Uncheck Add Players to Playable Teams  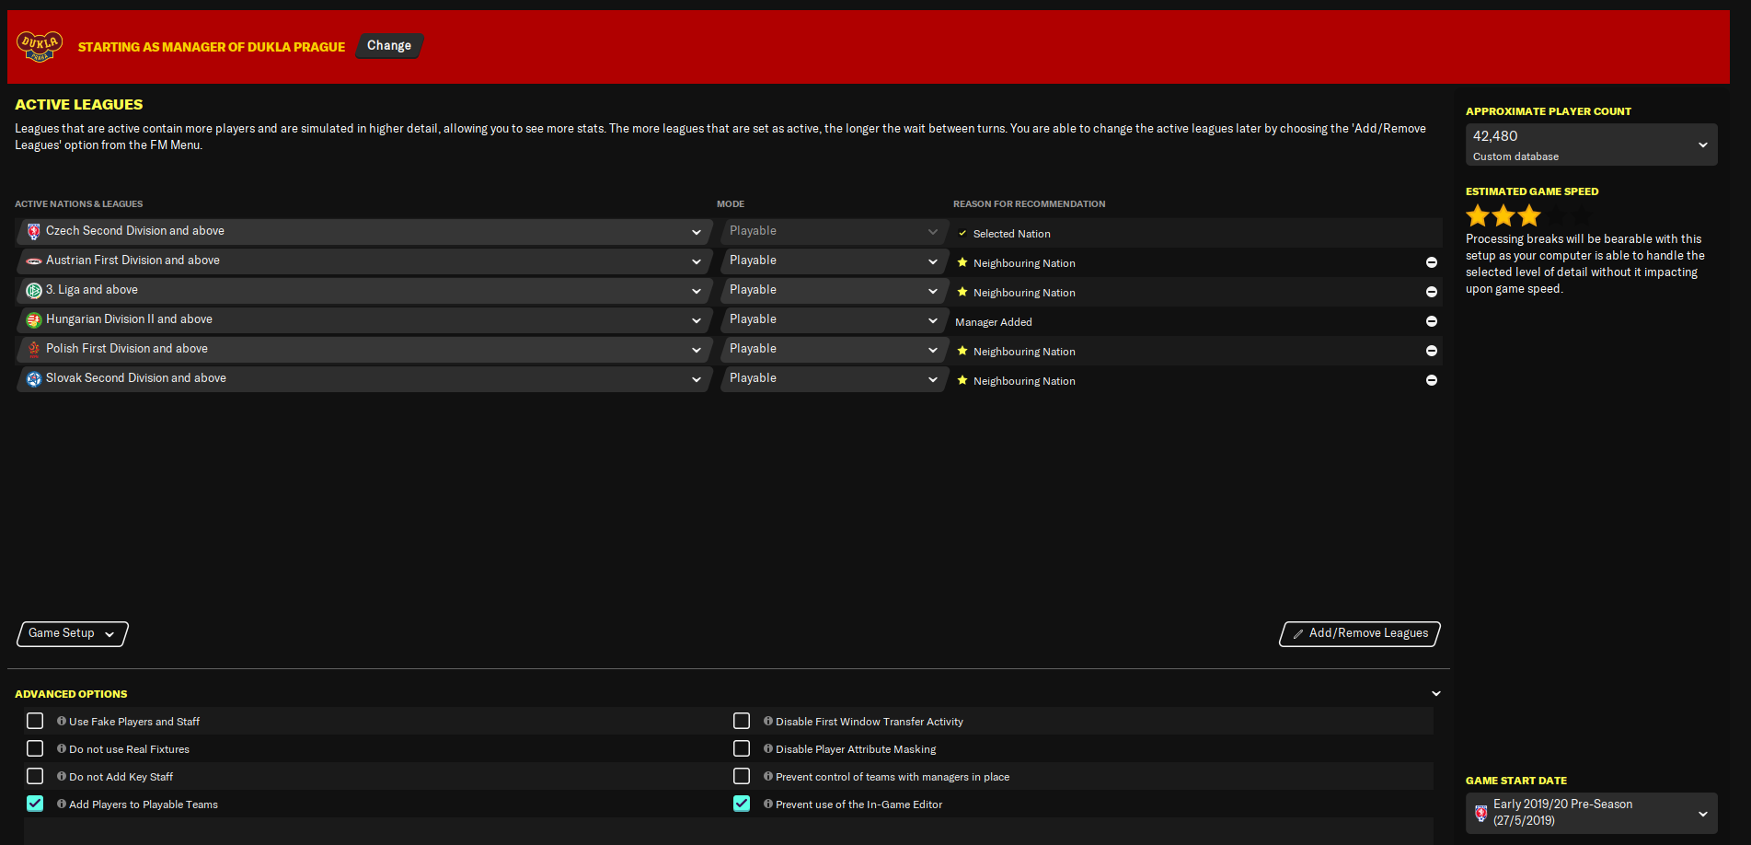(x=35, y=804)
